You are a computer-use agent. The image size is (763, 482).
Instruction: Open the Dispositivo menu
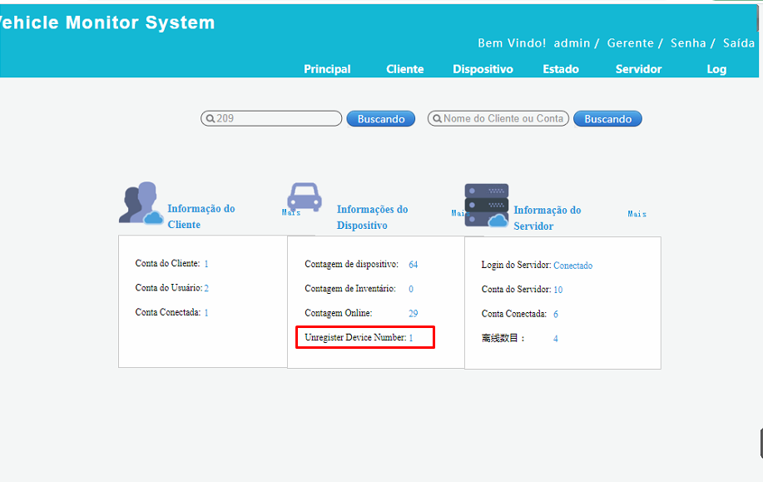[483, 69]
